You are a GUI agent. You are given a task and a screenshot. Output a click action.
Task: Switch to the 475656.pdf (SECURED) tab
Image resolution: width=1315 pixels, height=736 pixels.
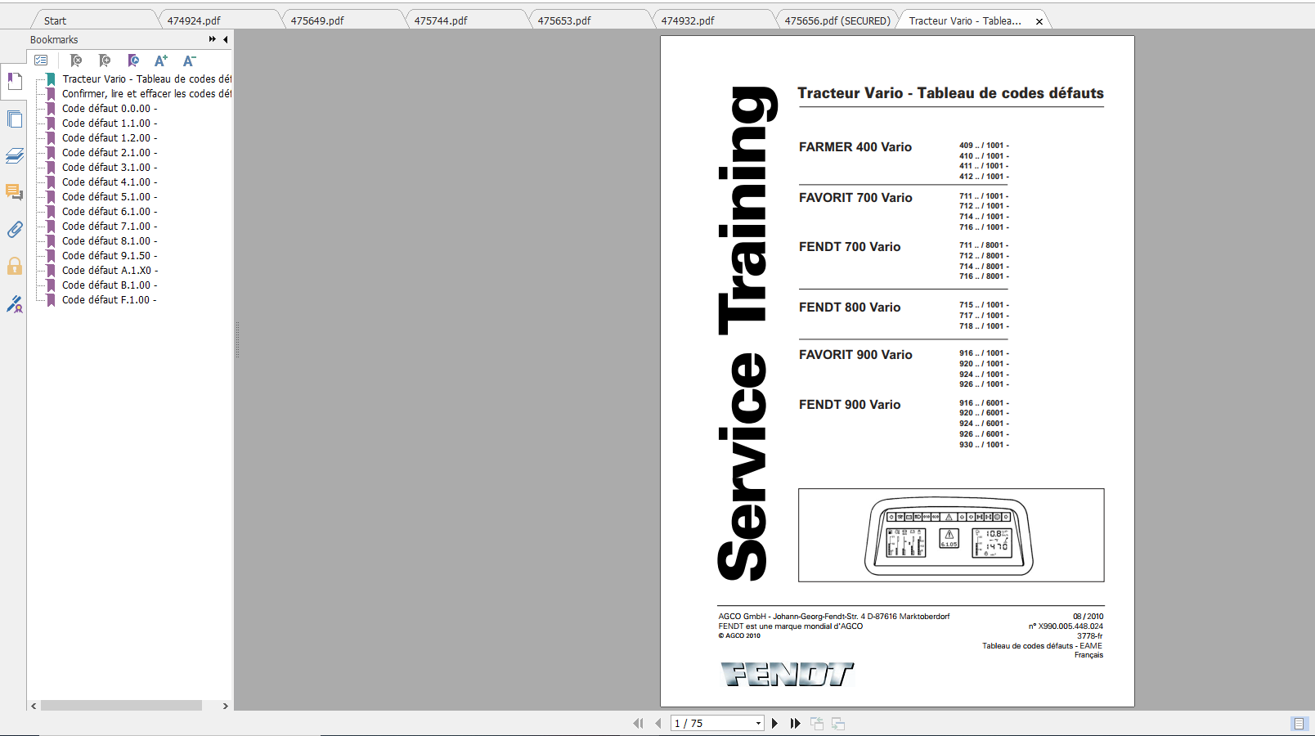[x=837, y=20]
